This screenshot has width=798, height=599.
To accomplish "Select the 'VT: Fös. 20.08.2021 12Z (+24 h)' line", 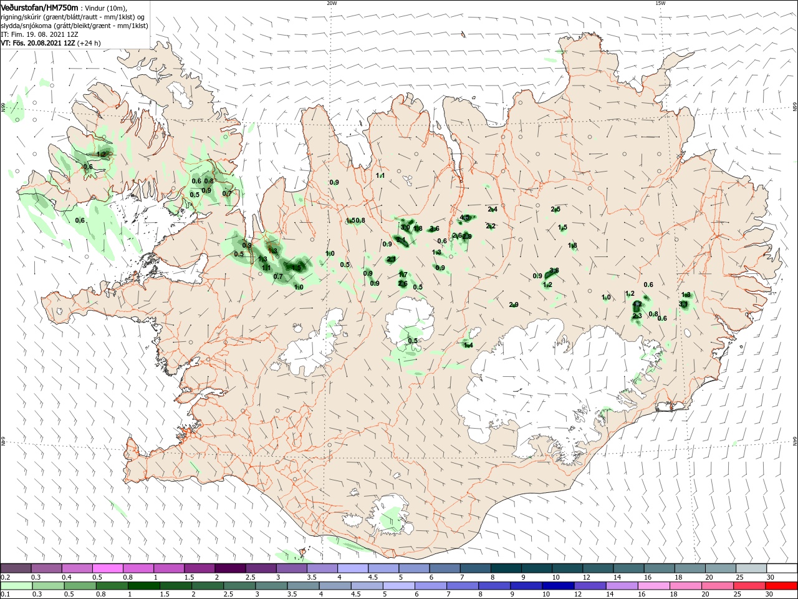I will (x=50, y=43).
